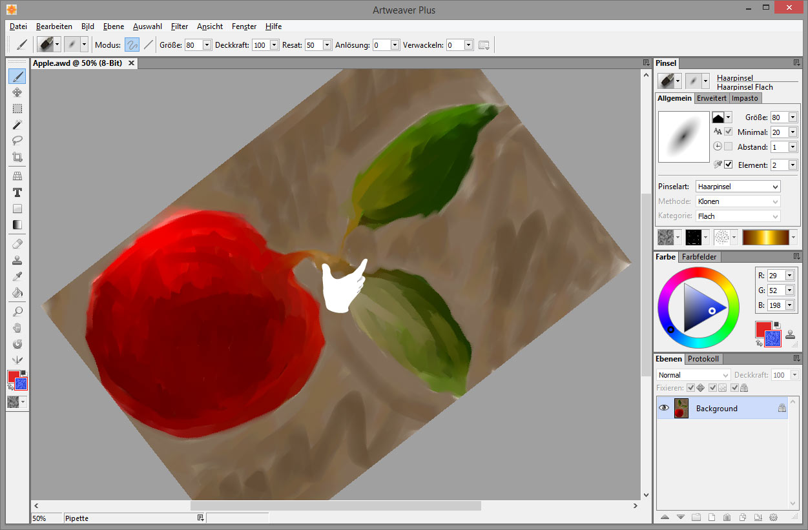The image size is (808, 530).
Task: Select the Eyedropper (Pipette) tool
Action: point(17,276)
